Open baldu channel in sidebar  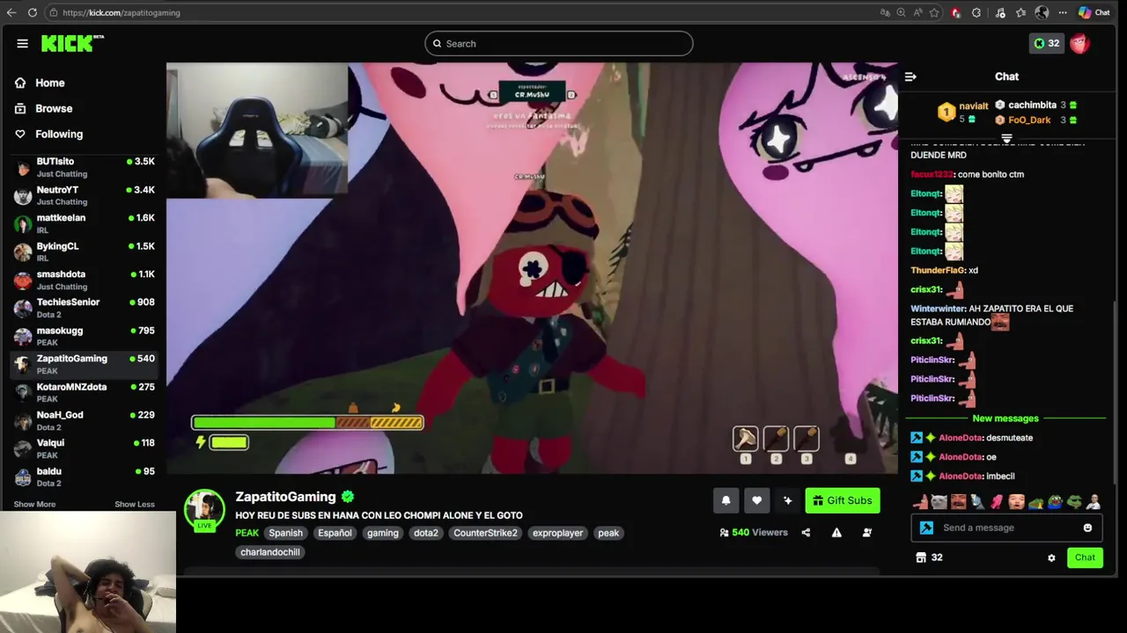pos(84,477)
